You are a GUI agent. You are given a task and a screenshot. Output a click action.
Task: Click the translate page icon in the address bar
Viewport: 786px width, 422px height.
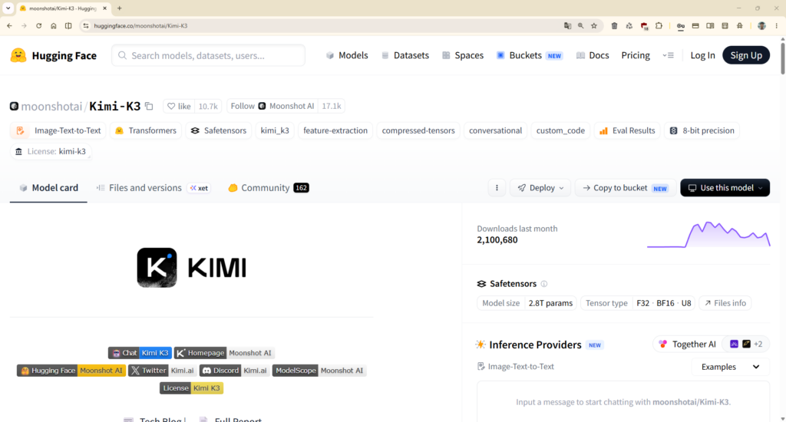(x=567, y=25)
